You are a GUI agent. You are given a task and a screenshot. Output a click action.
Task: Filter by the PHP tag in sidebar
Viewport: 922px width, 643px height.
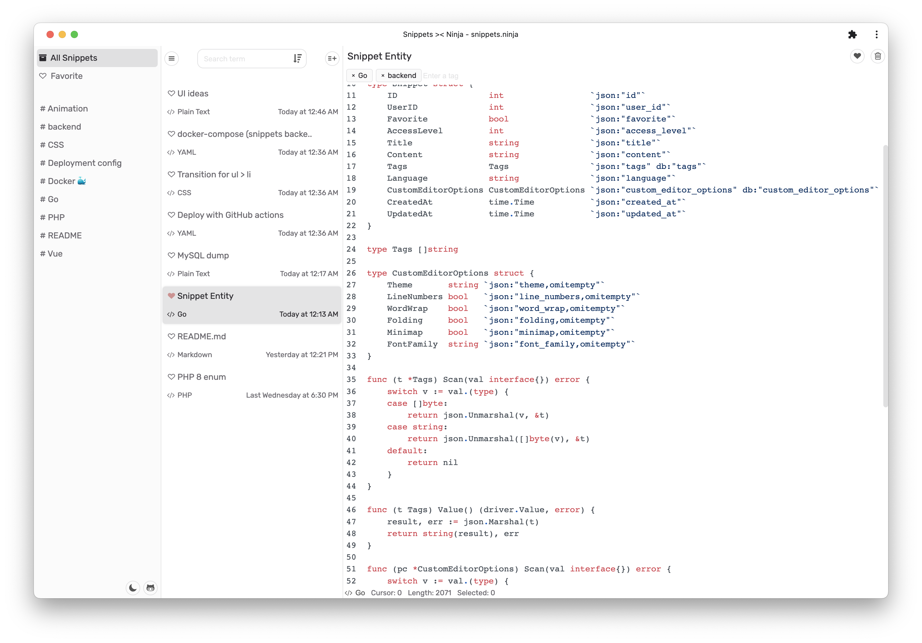(x=52, y=217)
